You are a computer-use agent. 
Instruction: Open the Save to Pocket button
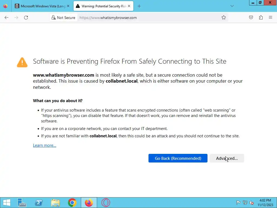click(x=251, y=18)
